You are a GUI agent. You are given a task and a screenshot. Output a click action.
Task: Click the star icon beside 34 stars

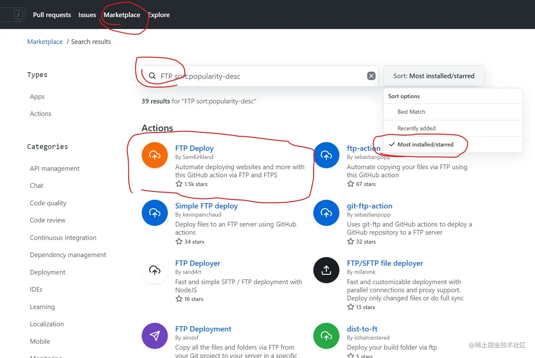tap(179, 241)
